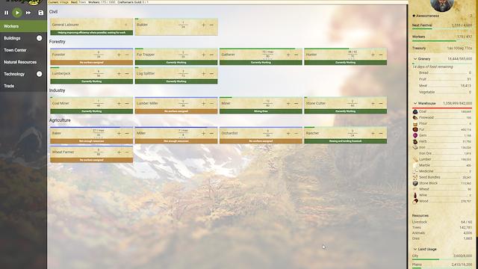The image size is (478, 269).
Task: Remove a Baker worker
Action: pyautogui.click(x=127, y=133)
